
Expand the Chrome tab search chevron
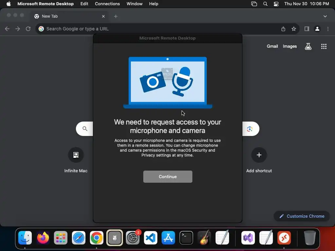[x=325, y=16]
